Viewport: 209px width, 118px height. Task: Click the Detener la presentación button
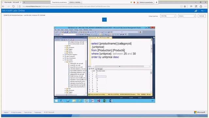pyautogui.click(x=145, y=2)
